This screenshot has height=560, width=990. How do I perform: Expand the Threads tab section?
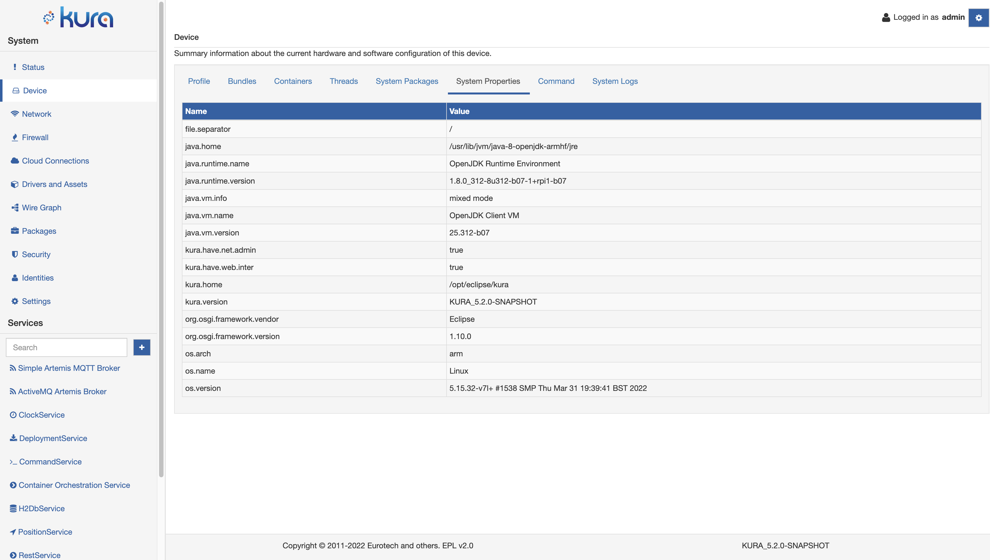click(343, 81)
